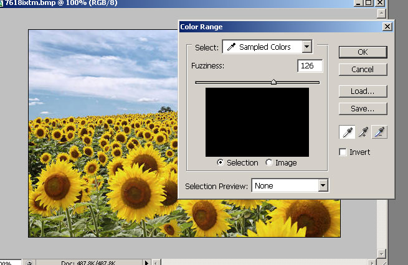Click the status bar disclosure arrow
The height and width of the screenshot is (265, 408).
click(146, 263)
